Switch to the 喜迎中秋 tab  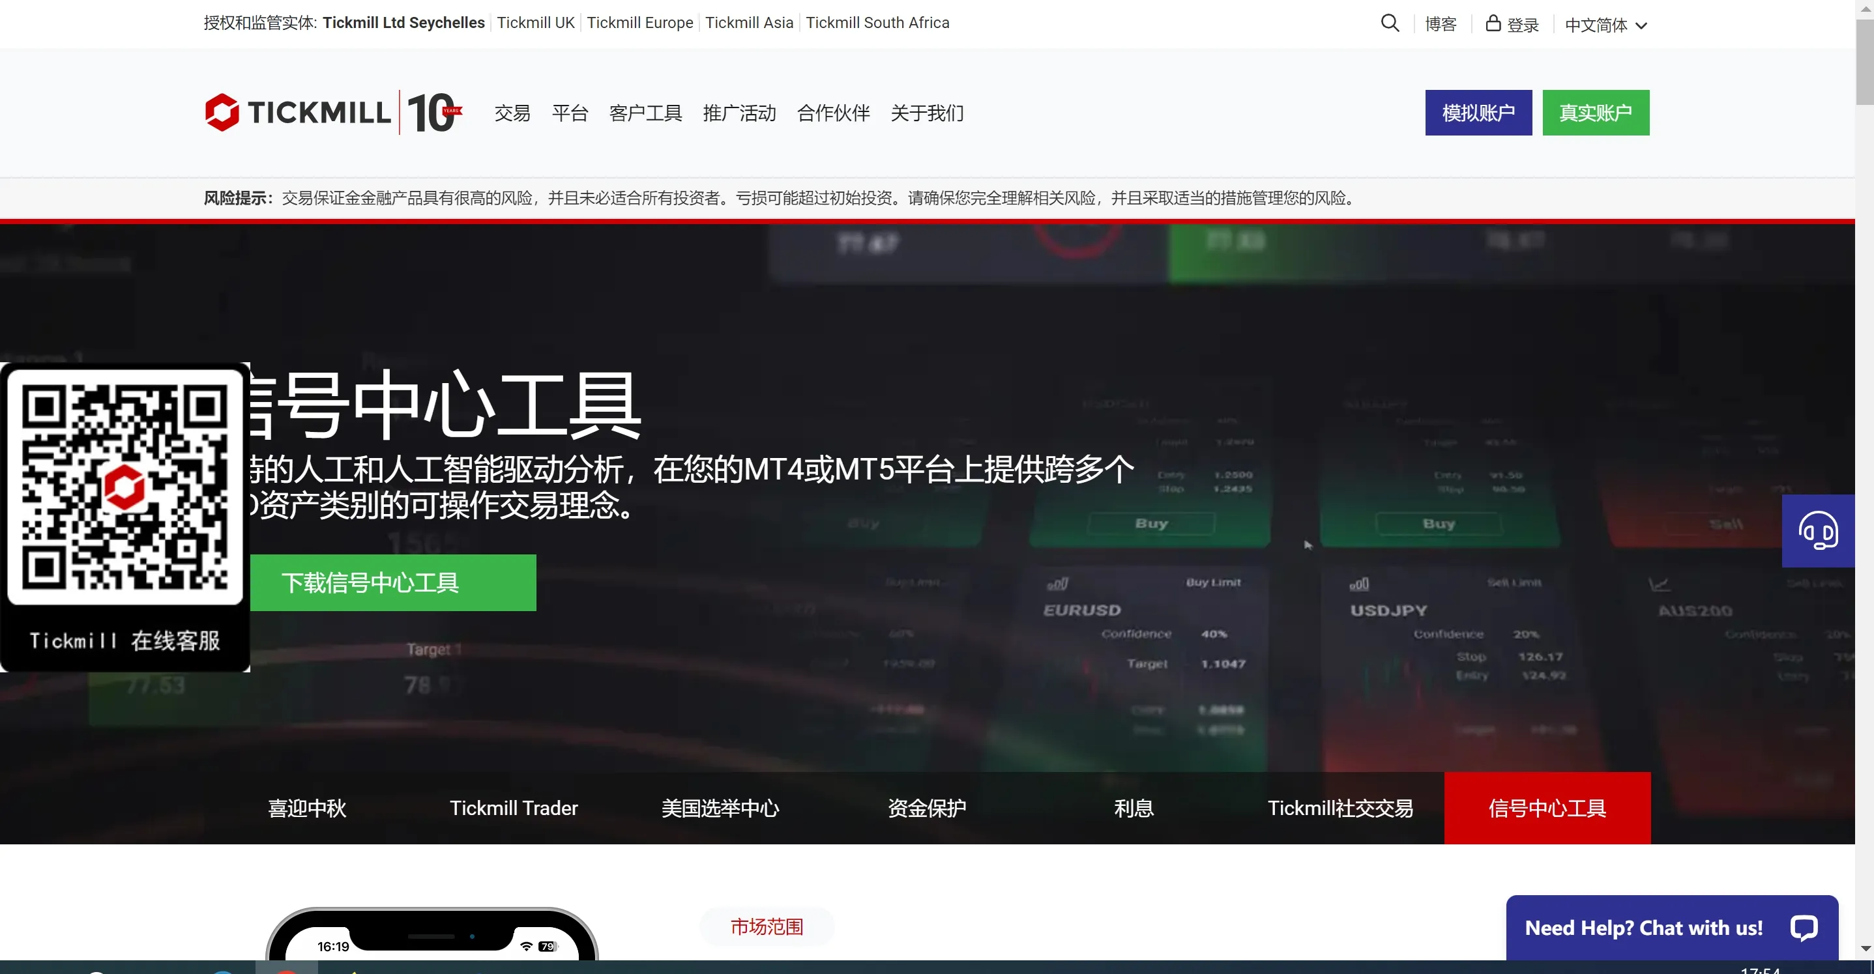(307, 809)
